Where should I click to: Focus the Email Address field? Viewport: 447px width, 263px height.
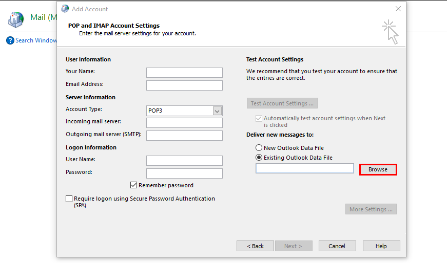[184, 85]
